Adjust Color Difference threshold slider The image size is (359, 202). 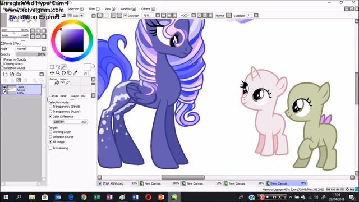[70, 122]
